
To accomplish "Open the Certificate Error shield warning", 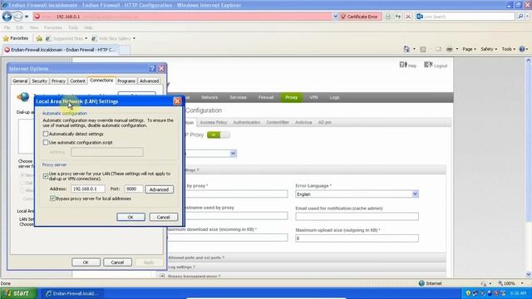I will tap(360, 17).
